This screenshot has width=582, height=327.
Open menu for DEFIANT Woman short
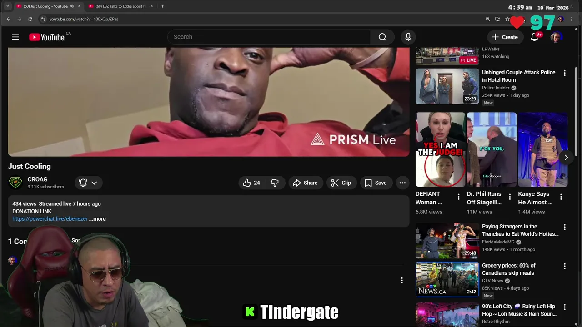click(458, 197)
